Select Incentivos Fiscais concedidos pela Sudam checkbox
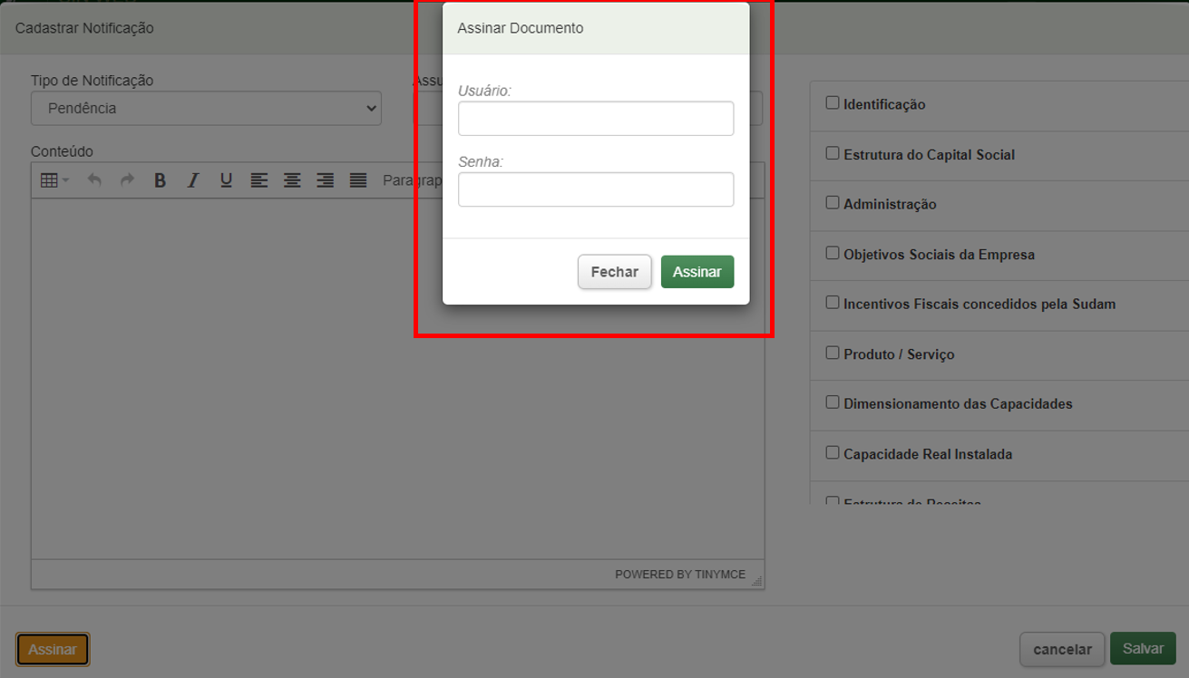This screenshot has height=678, width=1189. coord(832,303)
